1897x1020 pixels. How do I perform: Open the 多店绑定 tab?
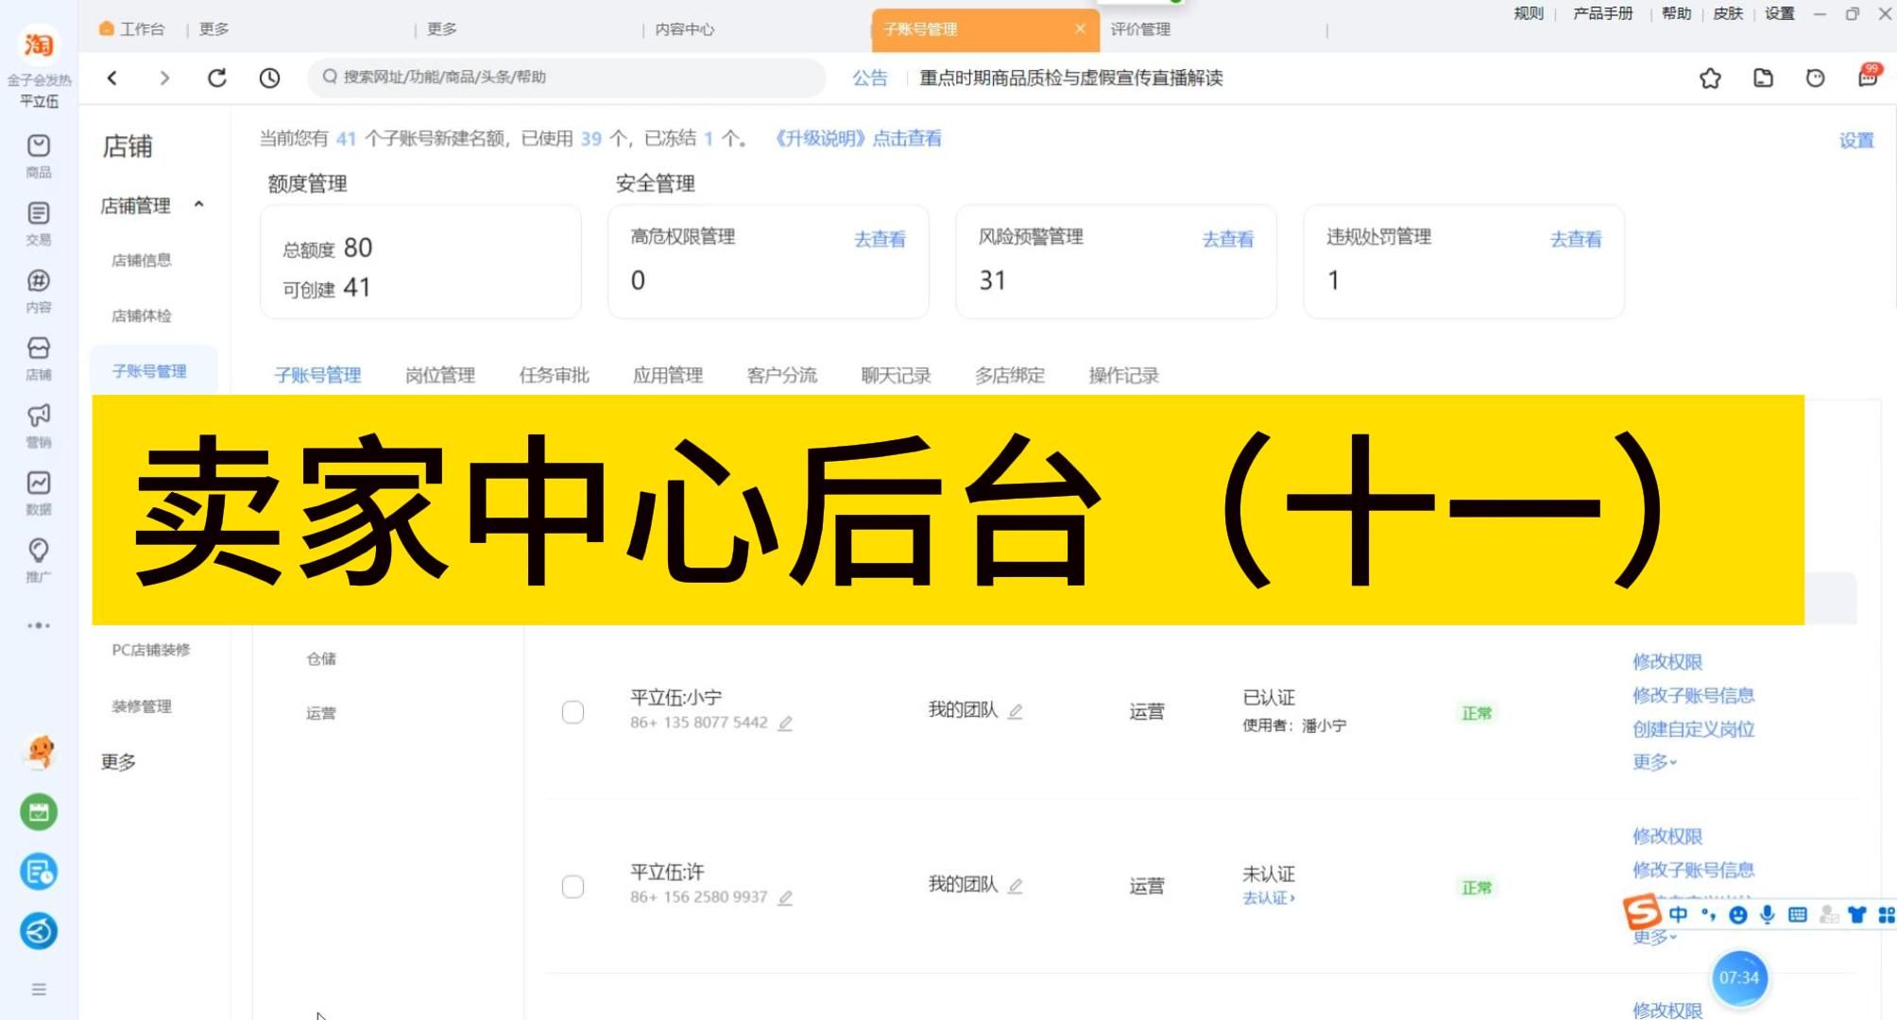(1010, 376)
